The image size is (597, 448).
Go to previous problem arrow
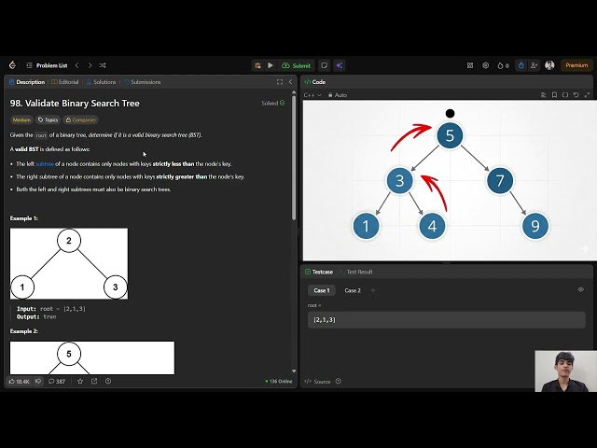[x=76, y=65]
